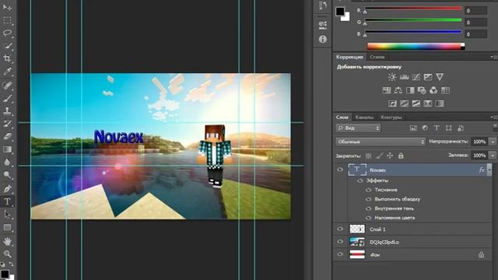Add an Exposure adjustment
This screenshot has width=498, height=280.
click(428, 77)
